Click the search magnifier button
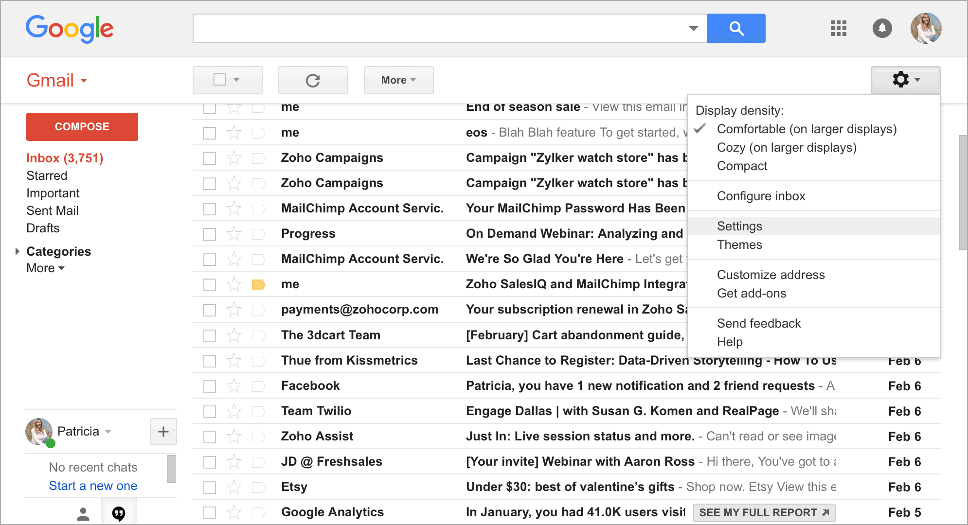968x525 pixels. coord(736,28)
